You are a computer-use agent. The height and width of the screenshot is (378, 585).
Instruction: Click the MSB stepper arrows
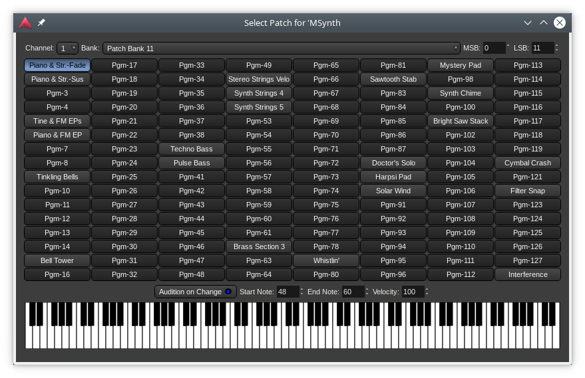508,48
